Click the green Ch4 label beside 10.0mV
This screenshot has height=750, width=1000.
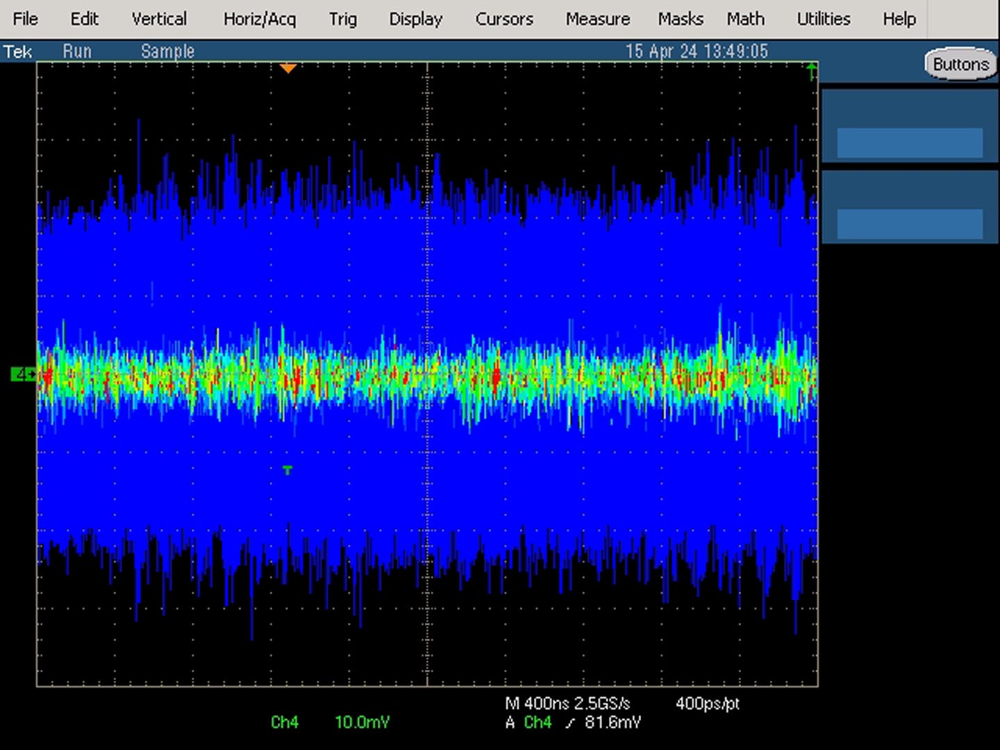coord(285,723)
